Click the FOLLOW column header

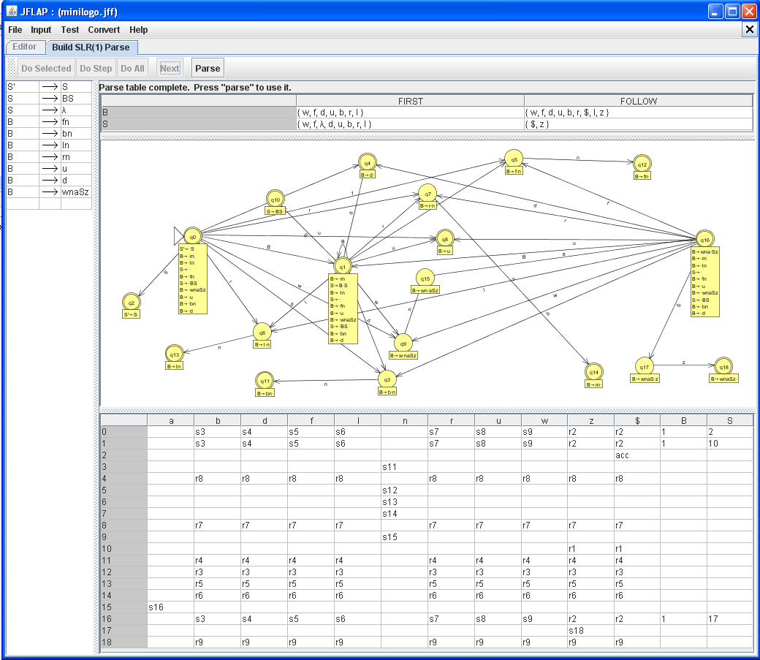coord(638,102)
